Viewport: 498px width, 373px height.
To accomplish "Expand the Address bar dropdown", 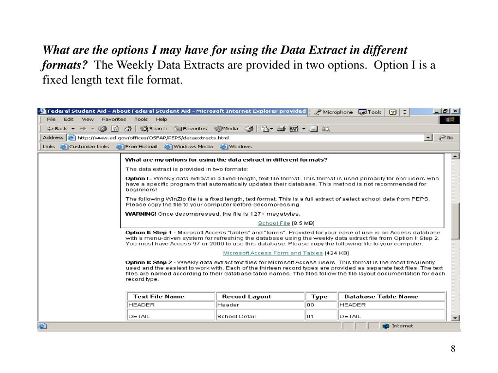I will click(428, 137).
